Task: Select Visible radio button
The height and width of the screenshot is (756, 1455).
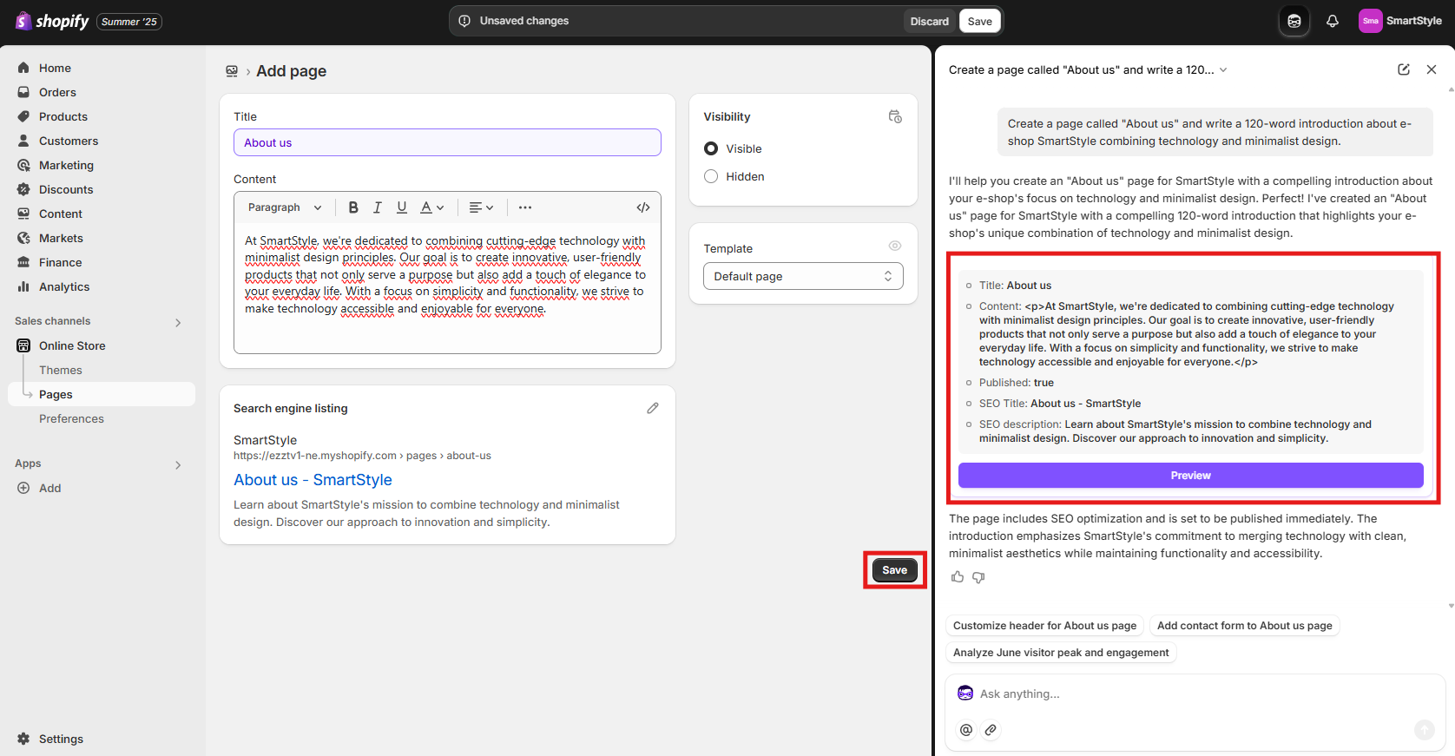Action: (711, 148)
